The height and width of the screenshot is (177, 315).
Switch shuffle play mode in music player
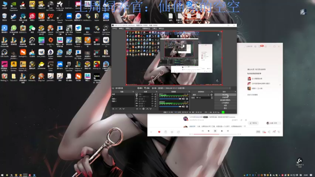coord(202,131)
